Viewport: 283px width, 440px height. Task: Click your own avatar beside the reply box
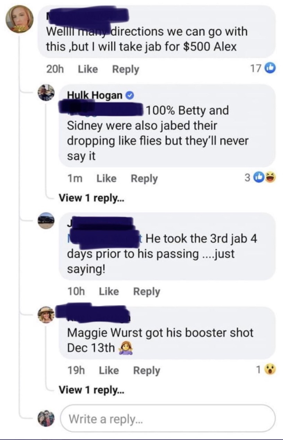(x=46, y=418)
